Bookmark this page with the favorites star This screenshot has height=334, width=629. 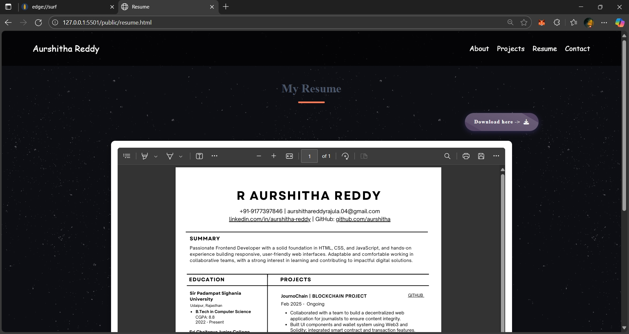524,22
